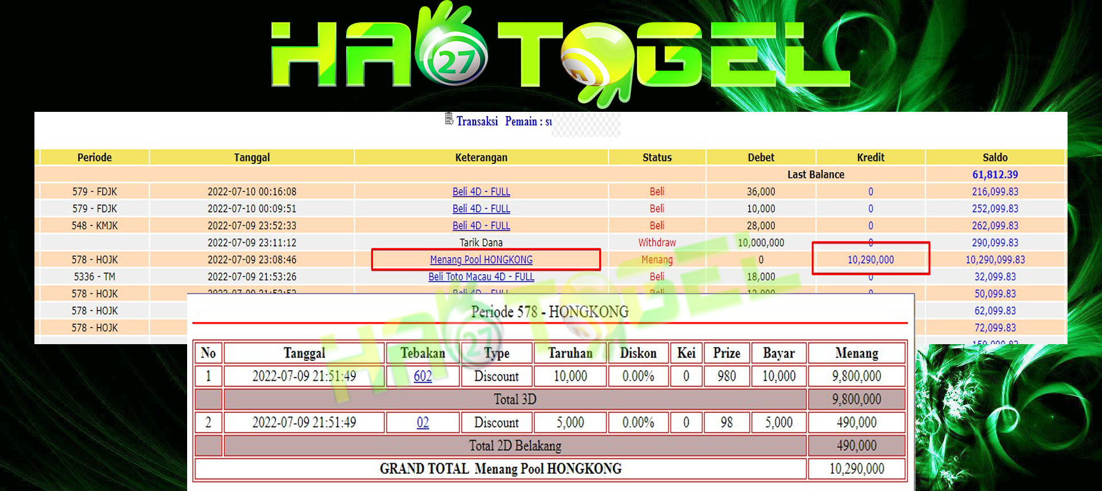Click the Debet amount 10,000,000
Image resolution: width=1102 pixels, height=491 pixels.
coord(760,243)
